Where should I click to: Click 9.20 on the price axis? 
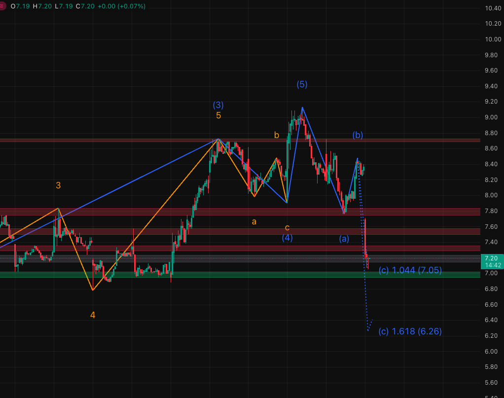point(491,102)
